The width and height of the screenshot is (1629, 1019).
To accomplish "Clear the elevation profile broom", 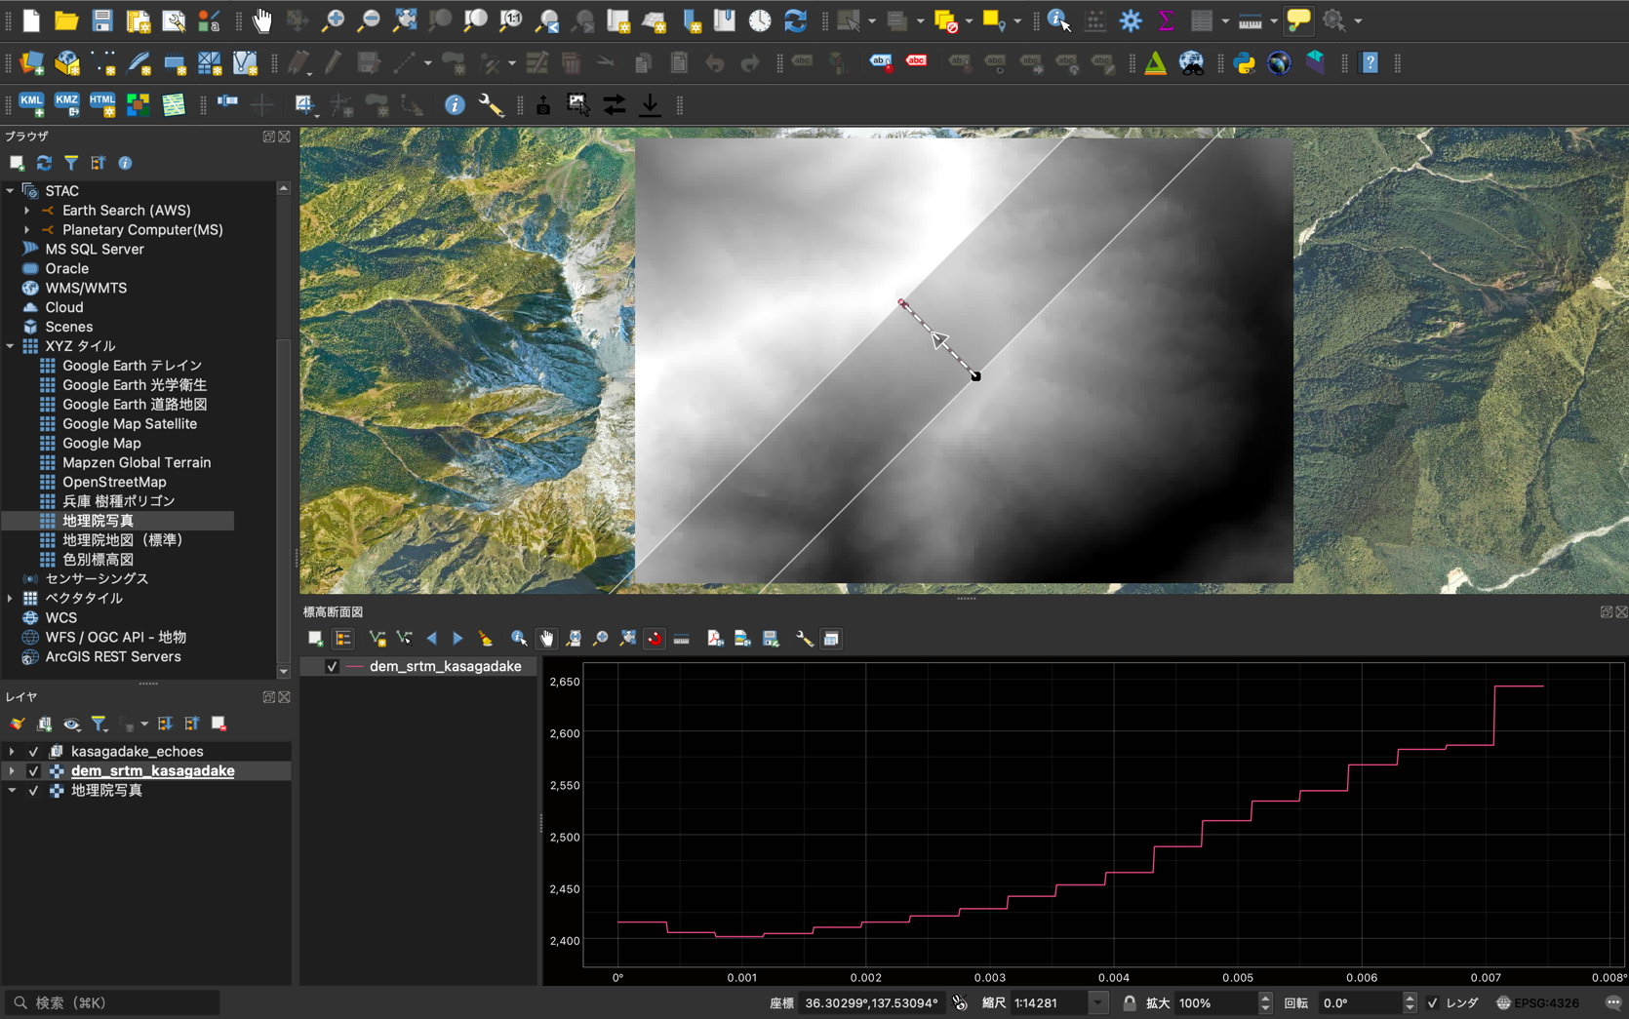I will 485,639.
